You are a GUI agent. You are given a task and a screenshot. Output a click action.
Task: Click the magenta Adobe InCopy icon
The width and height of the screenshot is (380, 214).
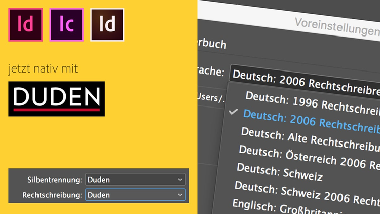(x=66, y=25)
